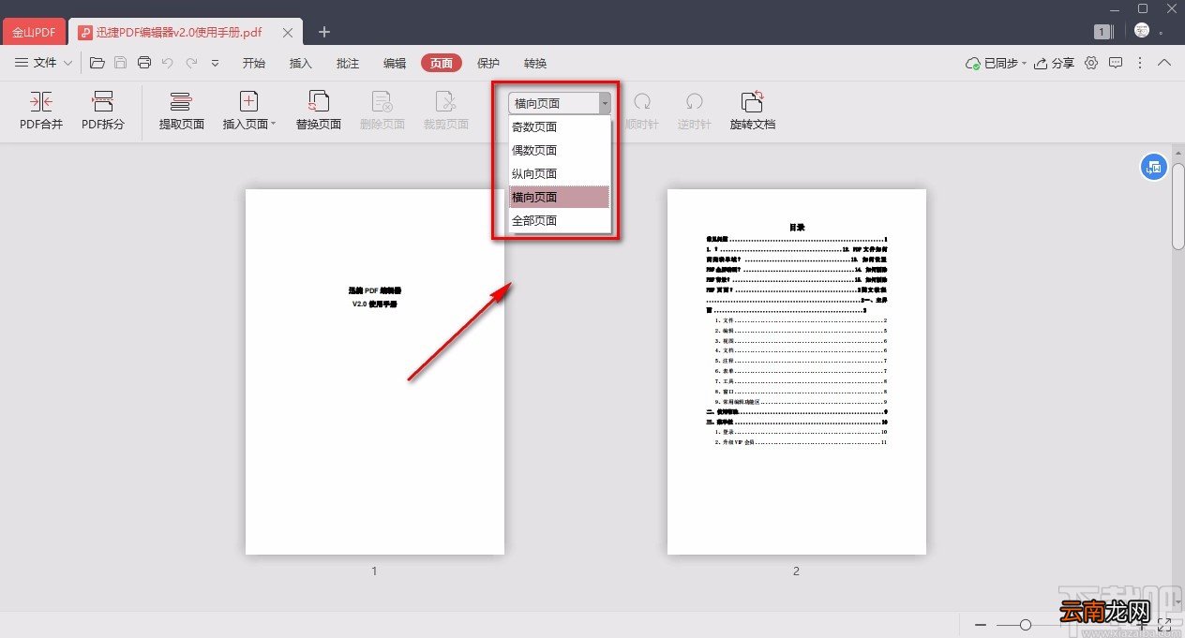Click the print icon
This screenshot has width=1185, height=638.
tap(144, 63)
